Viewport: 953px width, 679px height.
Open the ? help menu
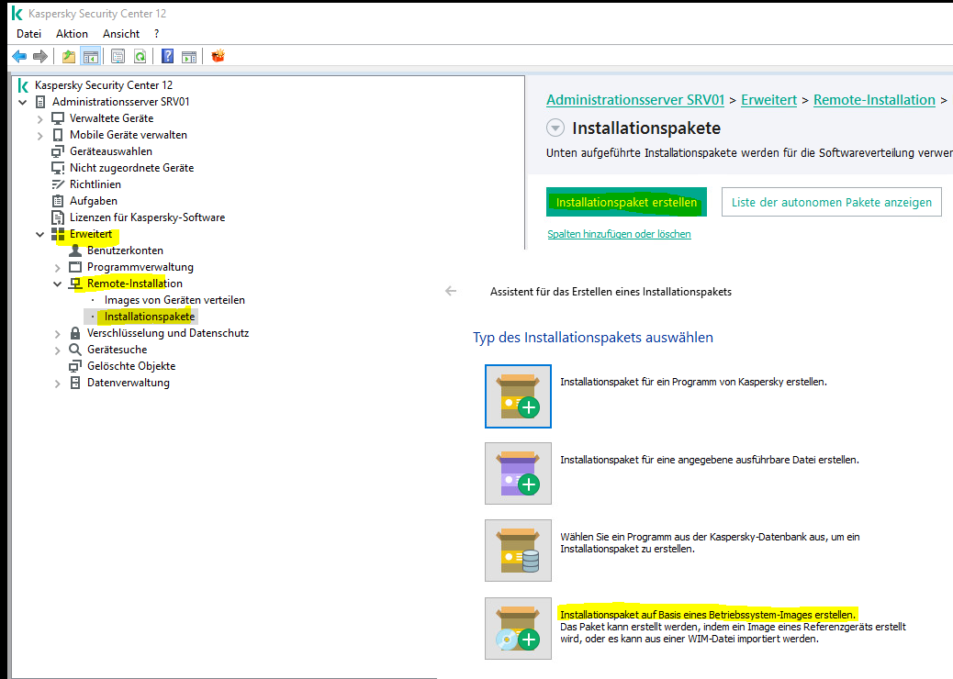coord(157,34)
